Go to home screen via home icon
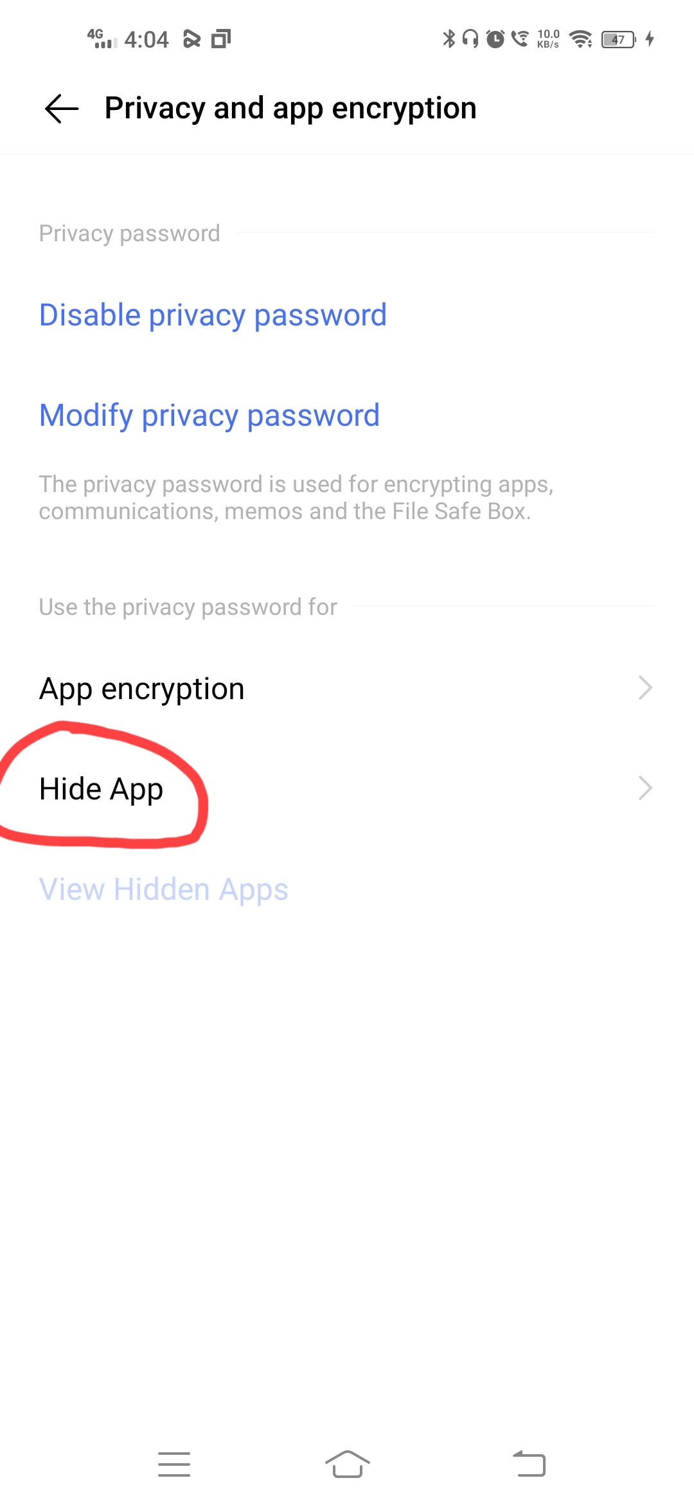Viewport: 694px width, 1505px height. [347, 1464]
